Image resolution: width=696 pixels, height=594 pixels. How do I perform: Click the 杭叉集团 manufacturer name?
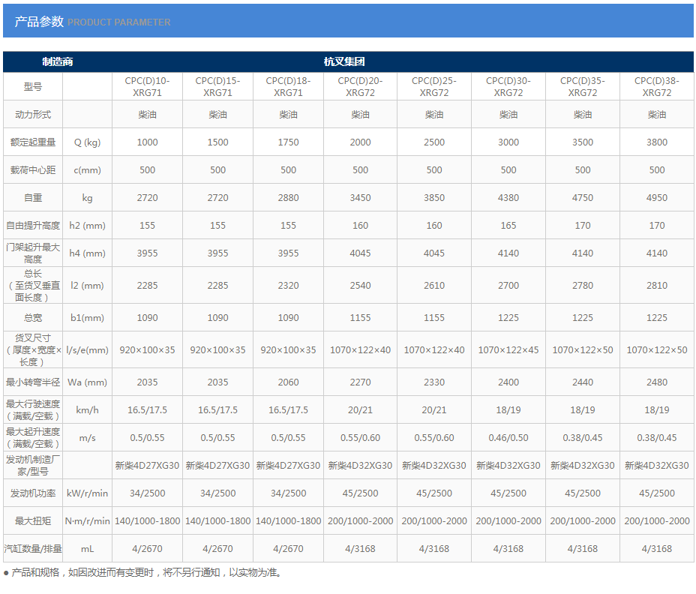344,61
